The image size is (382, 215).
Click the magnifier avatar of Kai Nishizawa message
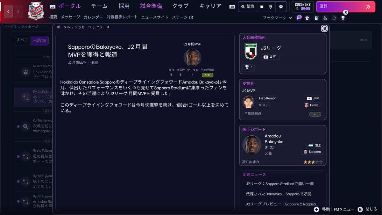tap(25, 127)
